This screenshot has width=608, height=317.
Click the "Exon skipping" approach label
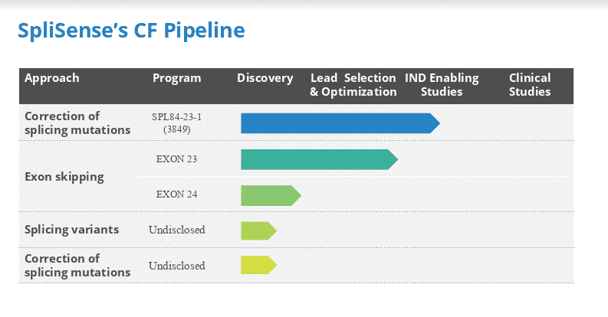point(64,177)
